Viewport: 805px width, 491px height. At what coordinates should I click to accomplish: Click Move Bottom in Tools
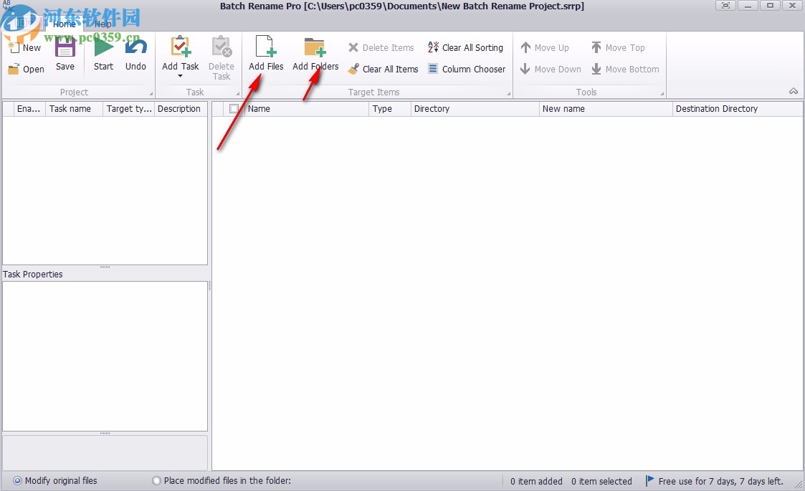click(625, 70)
